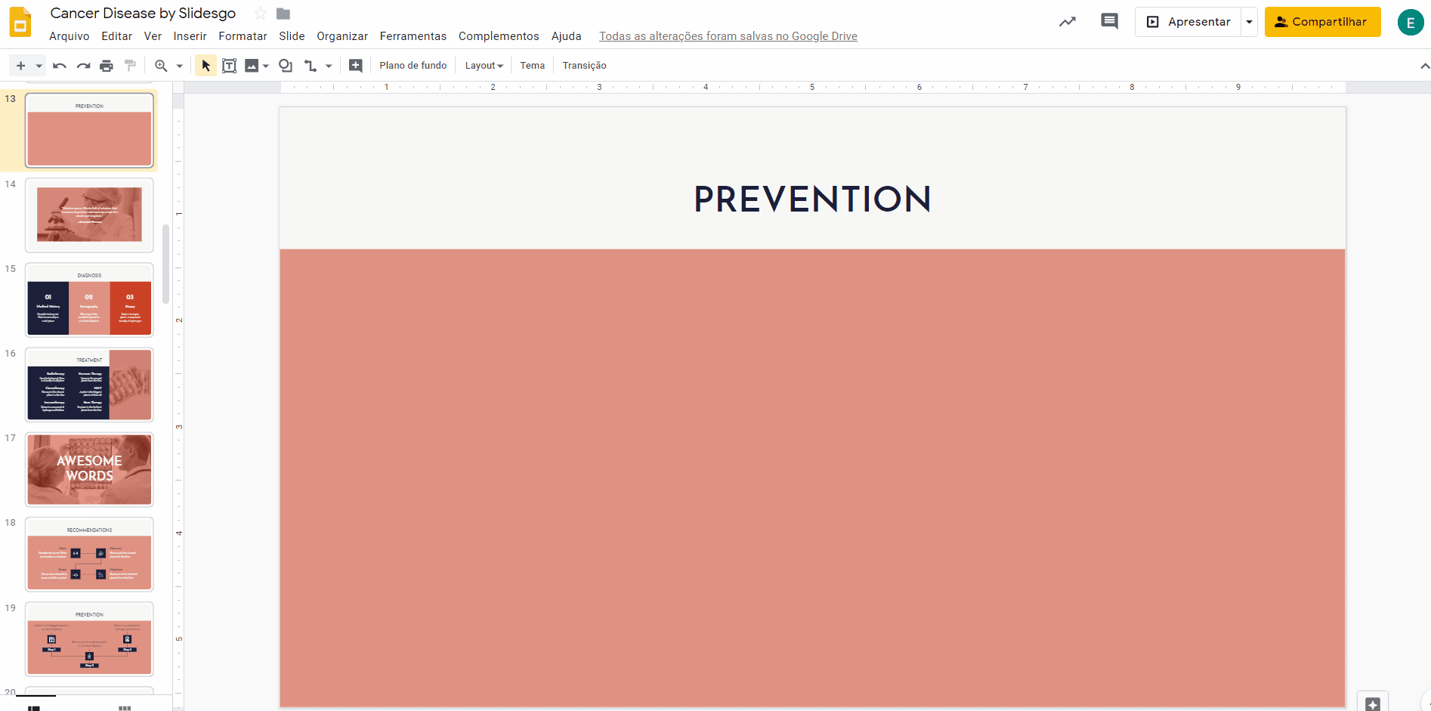Choose the select arrow cursor tool
Screen dimensions: 1431x711
pyautogui.click(x=206, y=66)
